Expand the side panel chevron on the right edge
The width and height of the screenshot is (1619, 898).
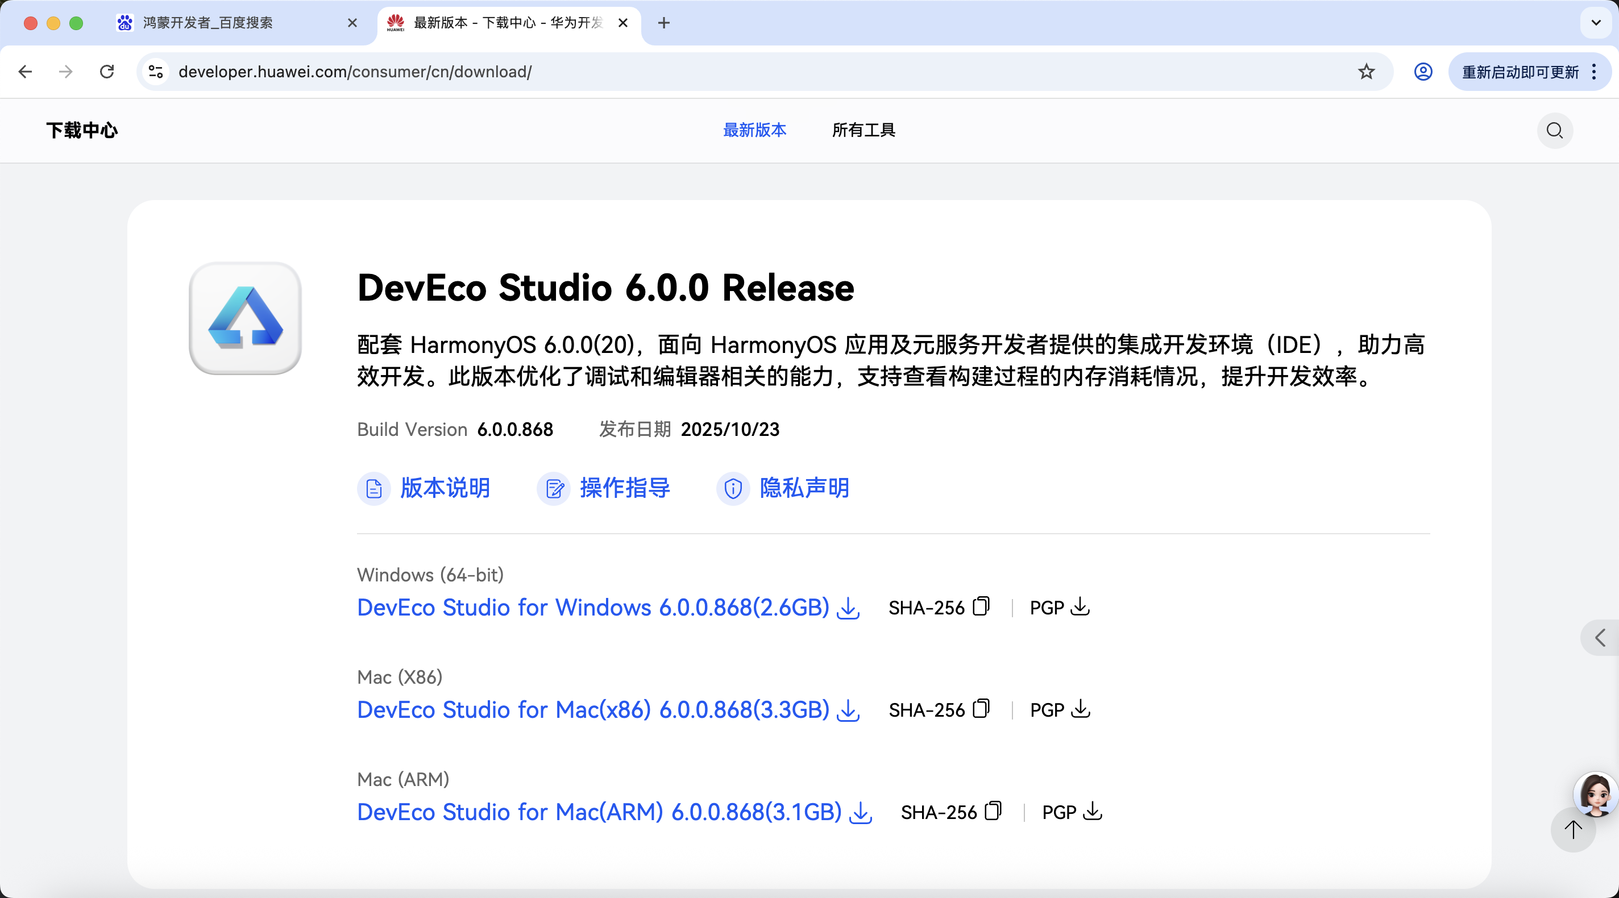[x=1600, y=638]
